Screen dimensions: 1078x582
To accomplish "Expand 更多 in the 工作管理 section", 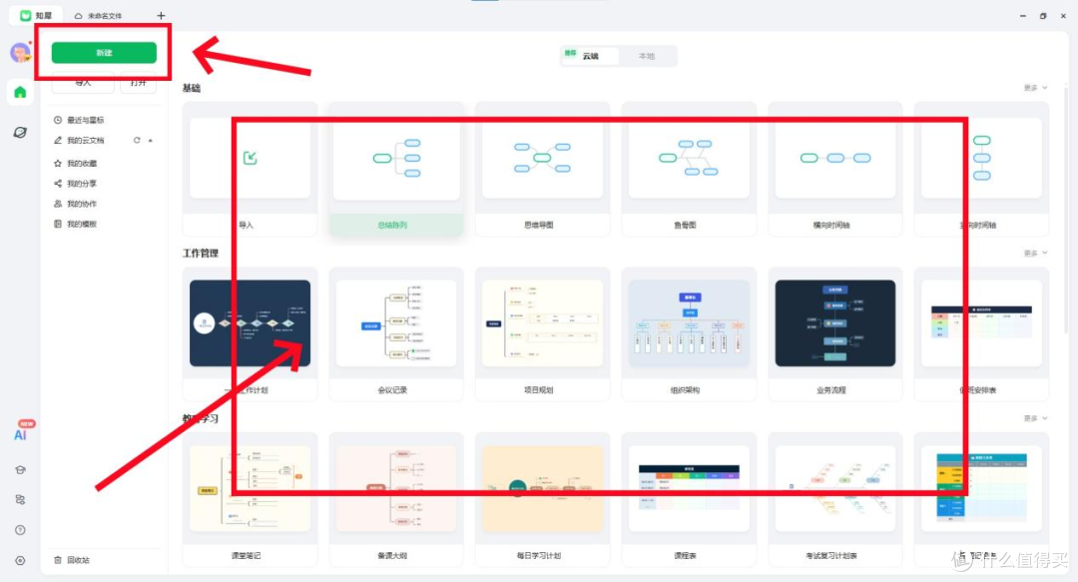I will [x=1035, y=254].
